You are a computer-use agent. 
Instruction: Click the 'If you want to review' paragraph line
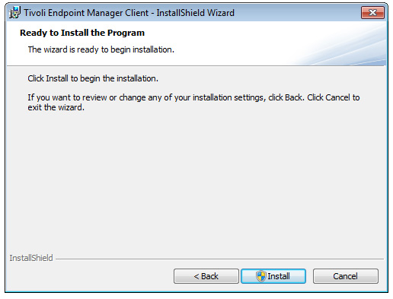pos(193,97)
